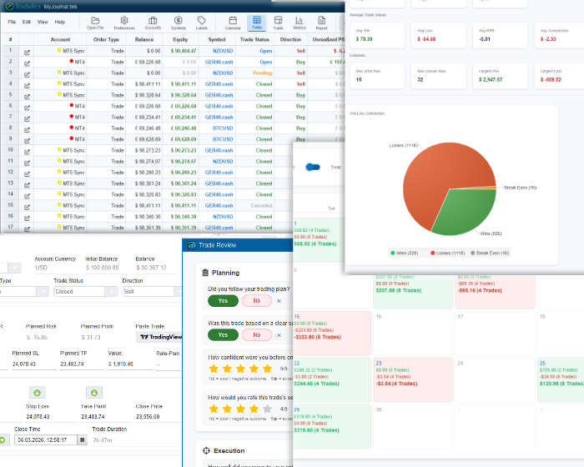Open the edit icon for row 5
The width and height of the screenshot is (584, 467).
point(27,97)
